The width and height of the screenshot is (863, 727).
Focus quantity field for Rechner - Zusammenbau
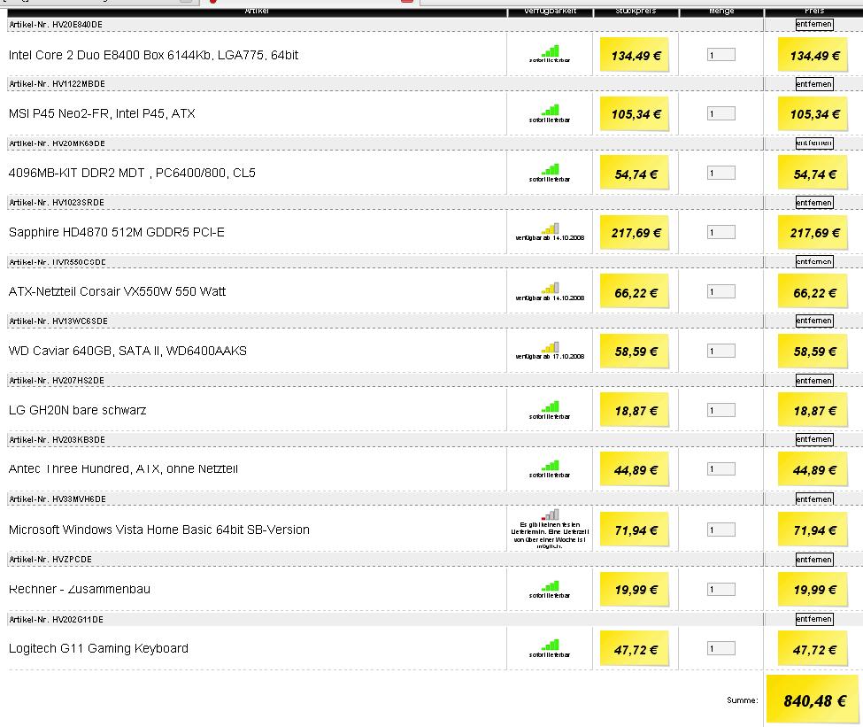click(x=721, y=590)
